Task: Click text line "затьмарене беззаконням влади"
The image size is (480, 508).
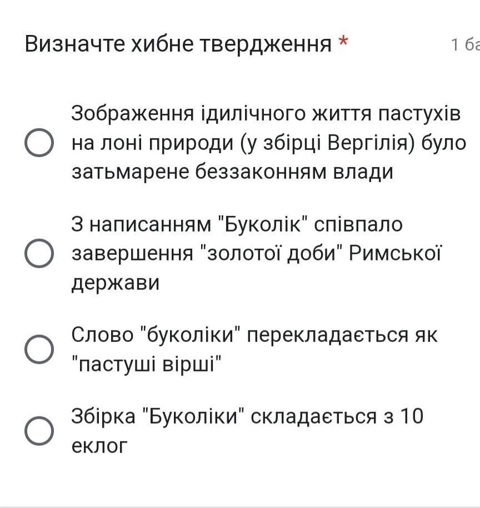Action: (232, 172)
